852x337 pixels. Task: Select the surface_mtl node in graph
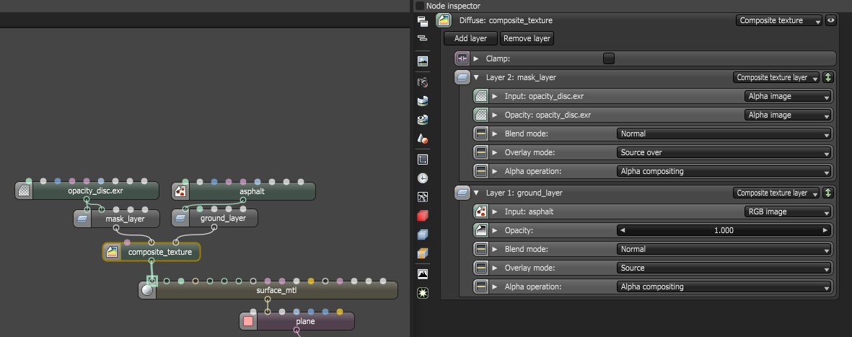click(268, 290)
